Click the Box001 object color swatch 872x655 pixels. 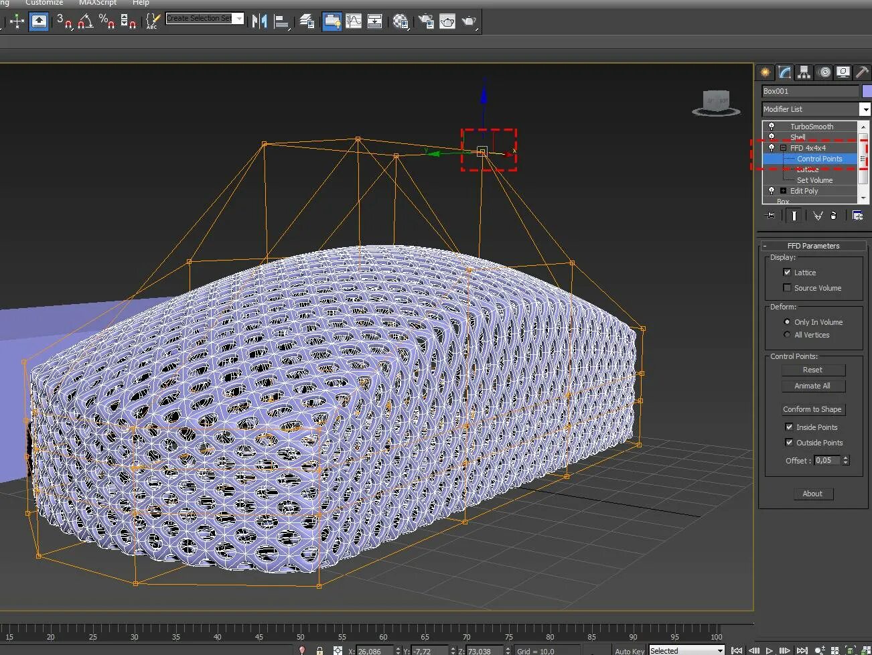[867, 91]
